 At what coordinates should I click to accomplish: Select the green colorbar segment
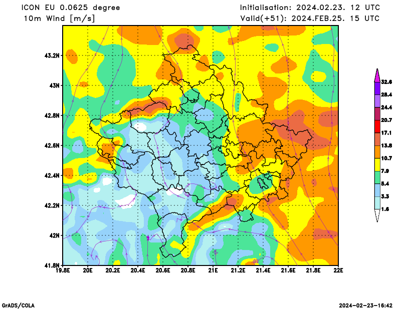pyautogui.click(x=377, y=177)
